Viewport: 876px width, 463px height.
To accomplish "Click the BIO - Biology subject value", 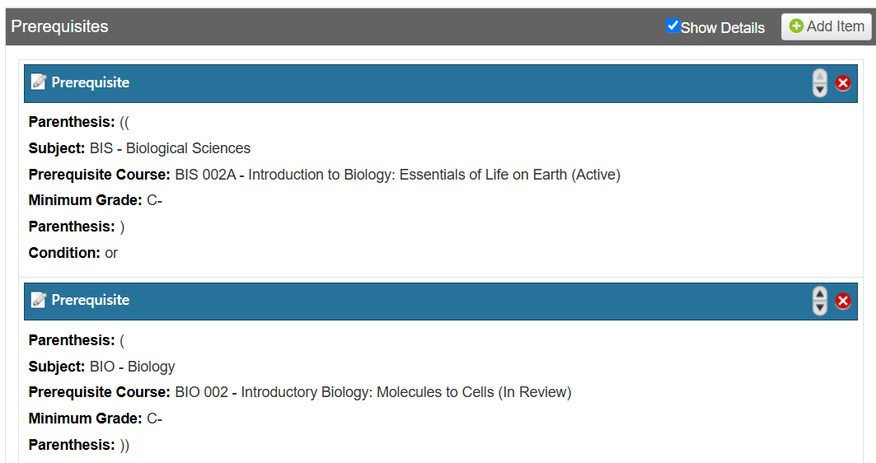I will pyautogui.click(x=132, y=367).
